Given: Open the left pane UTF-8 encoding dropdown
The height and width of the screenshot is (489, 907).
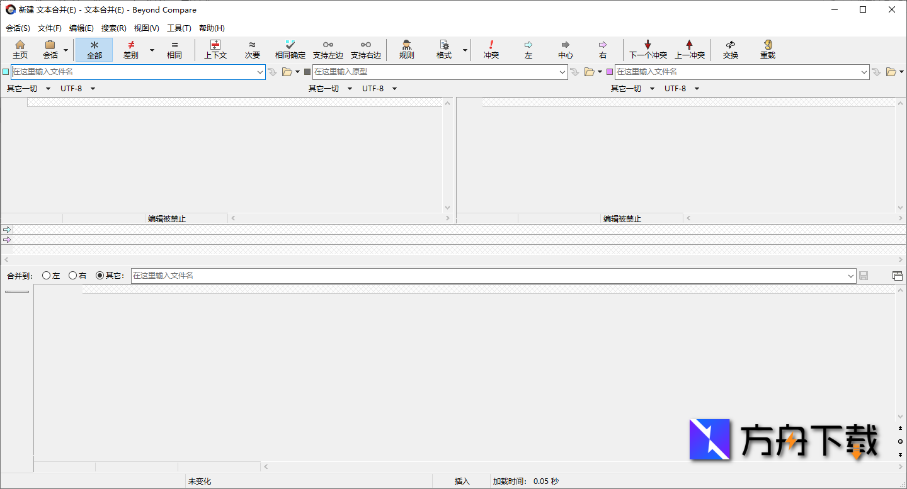Looking at the screenshot, I should click(x=77, y=88).
